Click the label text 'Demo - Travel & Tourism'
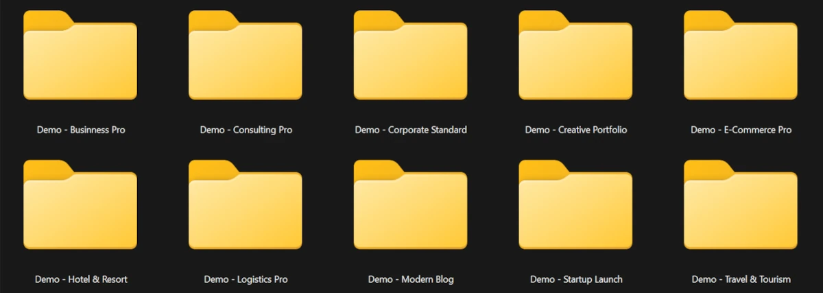Screen dimensions: 823x293 point(741,279)
